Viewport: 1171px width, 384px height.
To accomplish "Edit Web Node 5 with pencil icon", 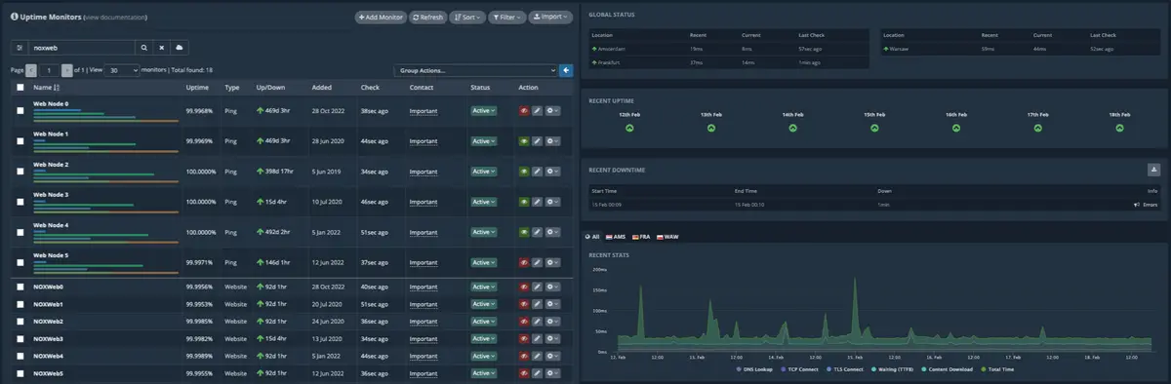I will point(537,262).
